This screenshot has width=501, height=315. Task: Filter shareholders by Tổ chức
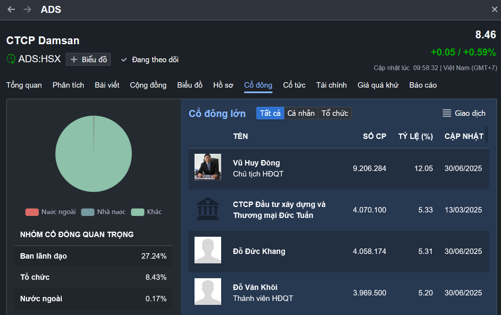pos(335,113)
